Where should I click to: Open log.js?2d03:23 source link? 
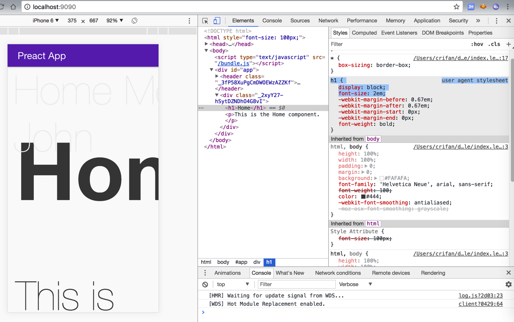pyautogui.click(x=481, y=295)
